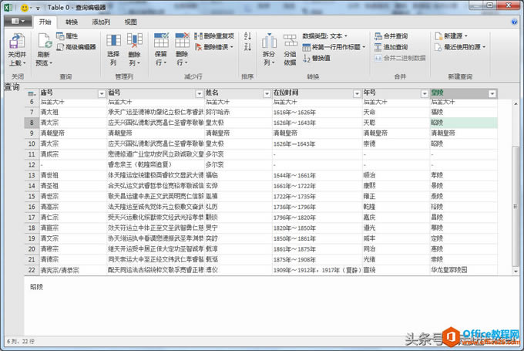This screenshot has height=351, width=524.
Task: Click 替换值 replace values
Action: [x=317, y=58]
